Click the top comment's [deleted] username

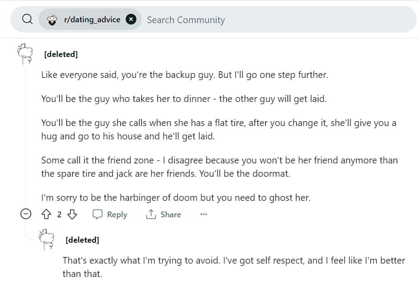click(x=61, y=54)
